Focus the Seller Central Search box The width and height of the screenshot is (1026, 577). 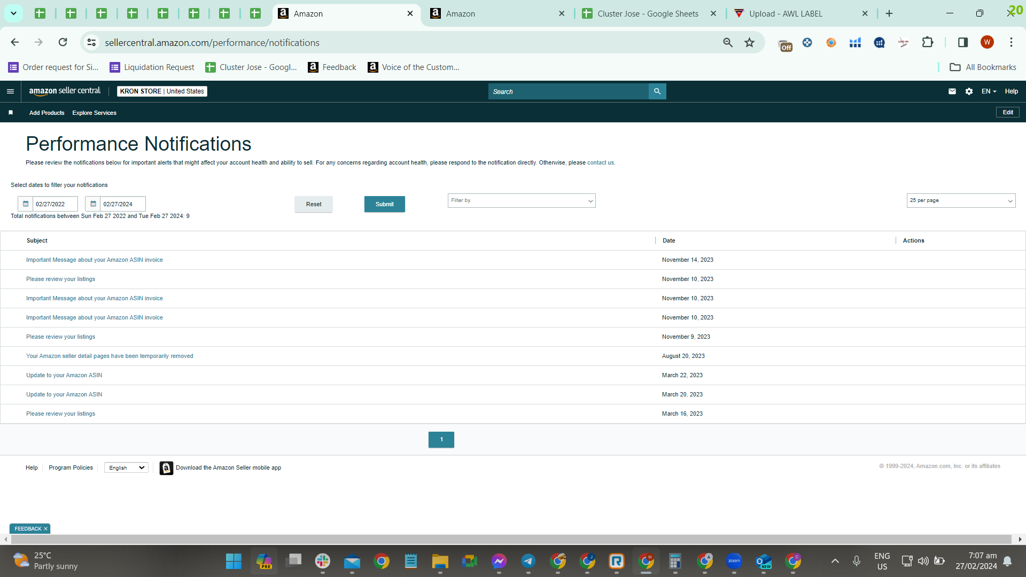tap(568, 91)
